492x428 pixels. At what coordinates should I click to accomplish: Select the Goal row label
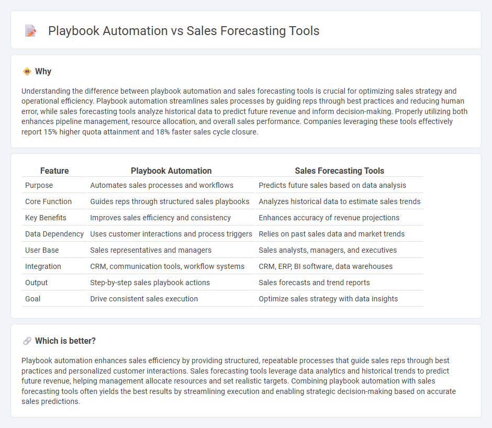[32, 299]
